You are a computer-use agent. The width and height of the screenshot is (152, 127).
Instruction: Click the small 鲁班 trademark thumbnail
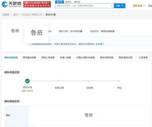tap(15, 31)
